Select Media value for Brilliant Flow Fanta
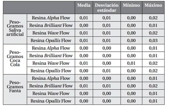Image resolution: width=172 pixels, height=107 pixels. pyautogui.click(x=84, y=86)
